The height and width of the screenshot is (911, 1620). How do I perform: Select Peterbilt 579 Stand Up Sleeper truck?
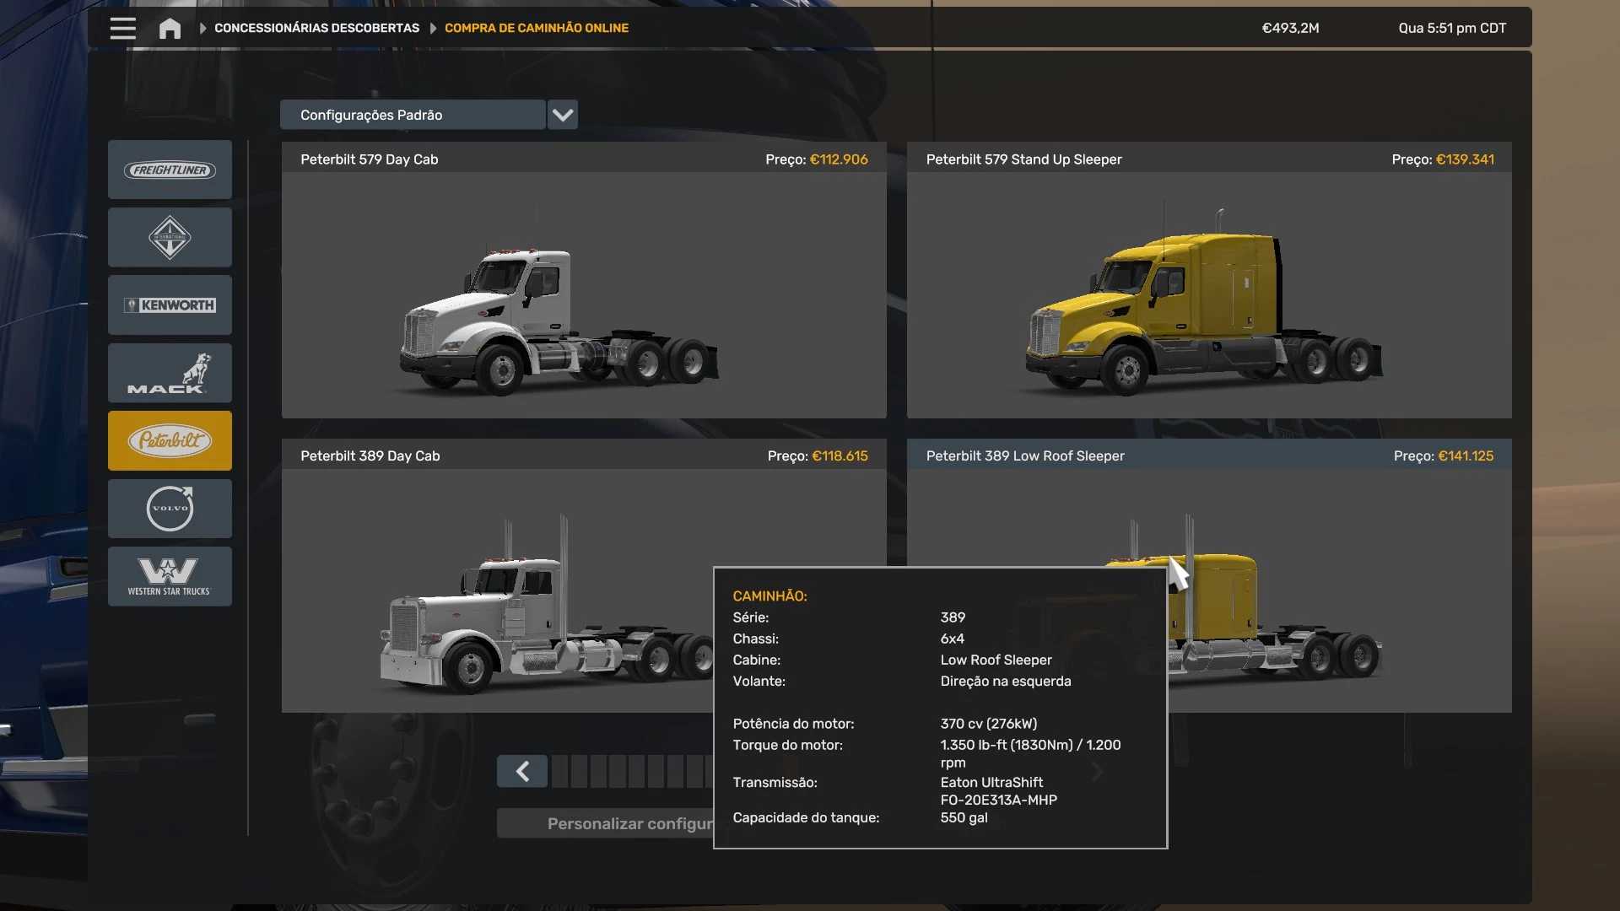[x=1208, y=295]
